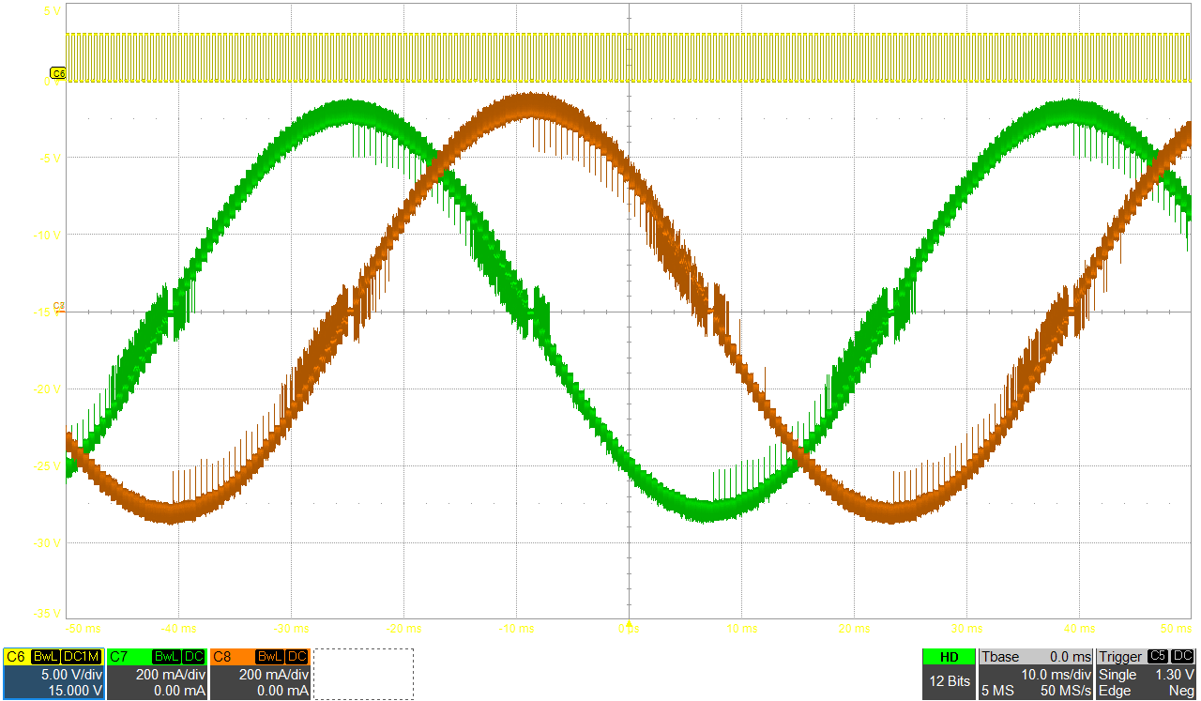Click the empty dashed descriptor placeholder
The width and height of the screenshot is (1201, 701).
click(363, 674)
